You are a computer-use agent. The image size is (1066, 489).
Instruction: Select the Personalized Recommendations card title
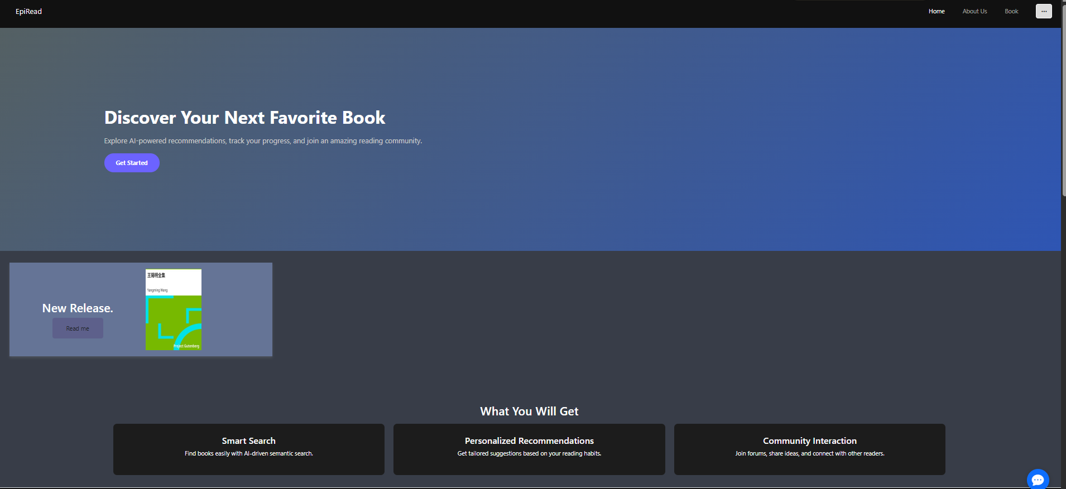(x=529, y=440)
